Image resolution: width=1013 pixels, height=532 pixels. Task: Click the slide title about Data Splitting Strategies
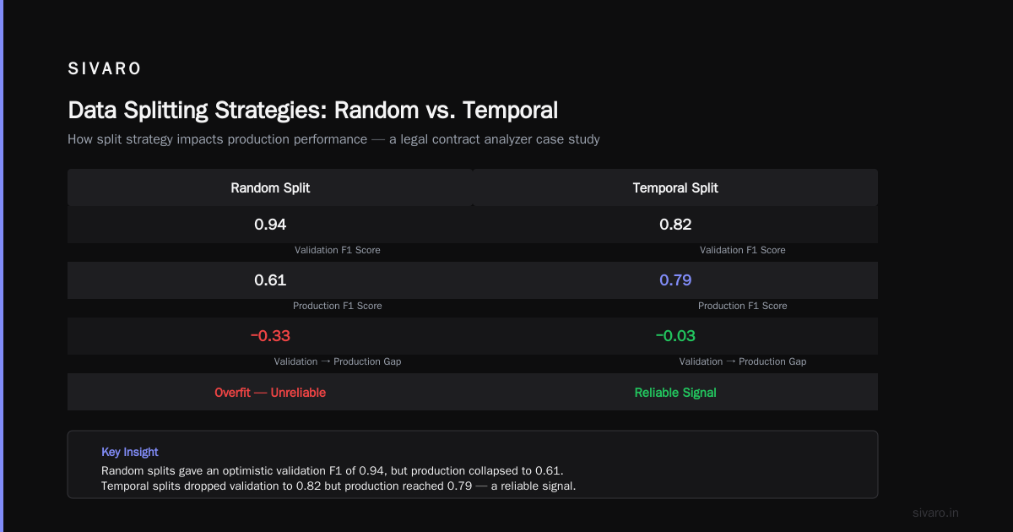(x=312, y=111)
